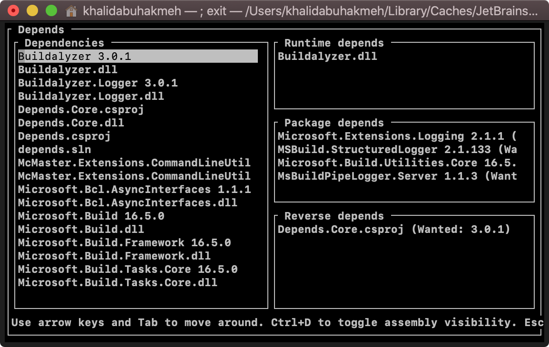Select MsBuildPipeLogger.Server 1.1.3 package
This screenshot has height=347, width=549.
click(x=397, y=176)
